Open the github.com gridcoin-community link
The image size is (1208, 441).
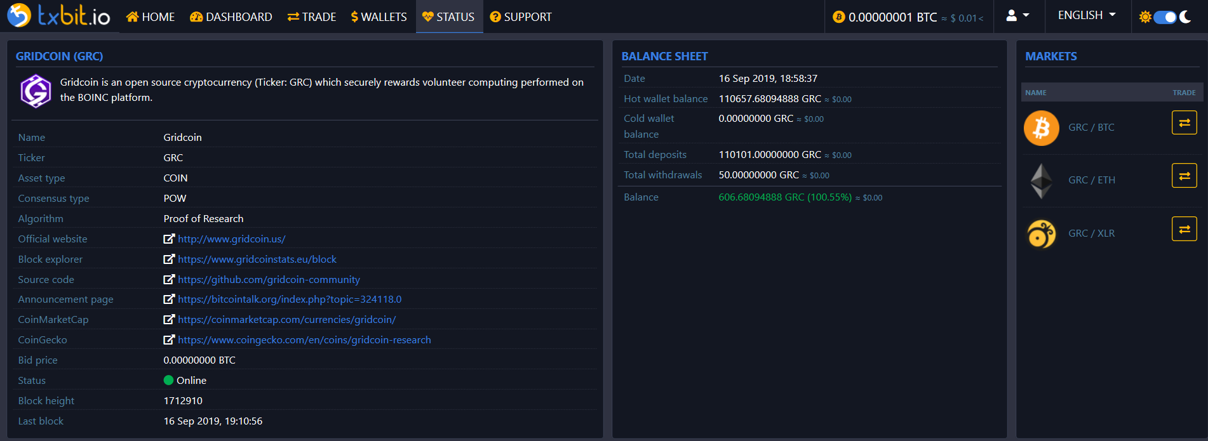(269, 280)
